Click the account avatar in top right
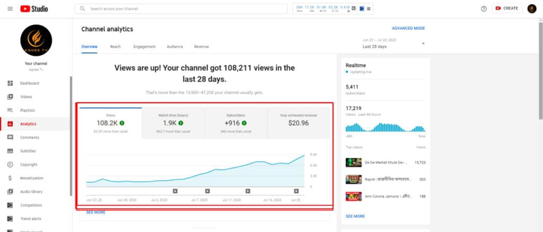Screen dimensions: 543x232 tap(531, 8)
